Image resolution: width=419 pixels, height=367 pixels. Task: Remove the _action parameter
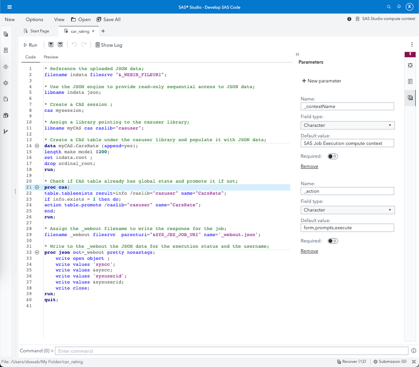tap(309, 251)
